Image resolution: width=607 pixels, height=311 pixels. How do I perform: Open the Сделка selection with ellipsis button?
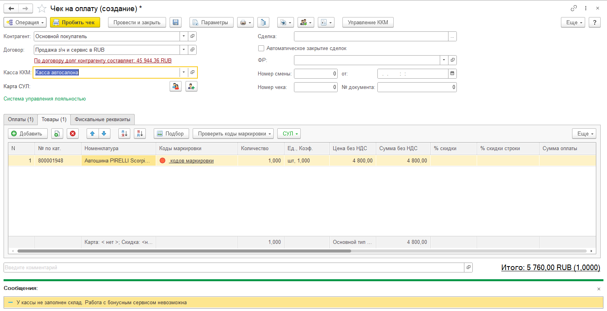[x=452, y=37]
